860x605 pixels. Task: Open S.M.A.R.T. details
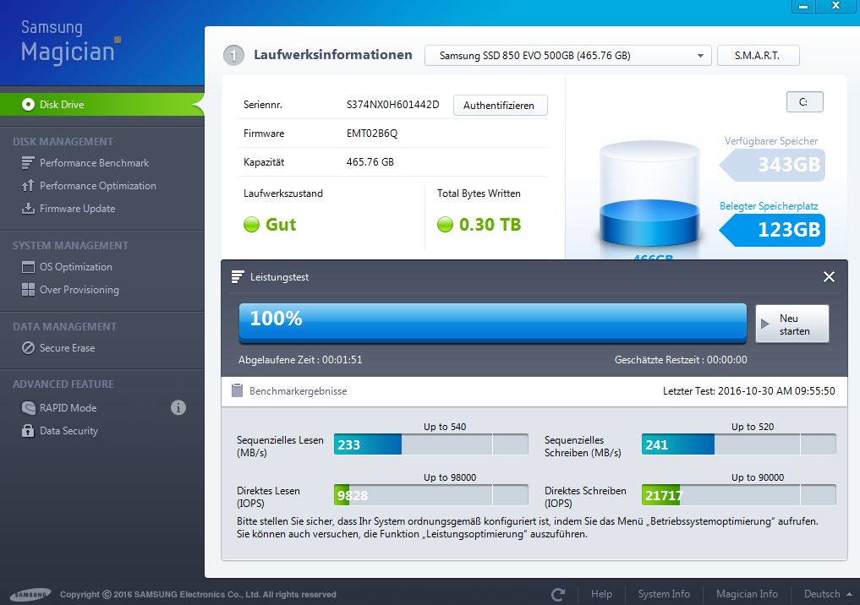[x=758, y=56]
